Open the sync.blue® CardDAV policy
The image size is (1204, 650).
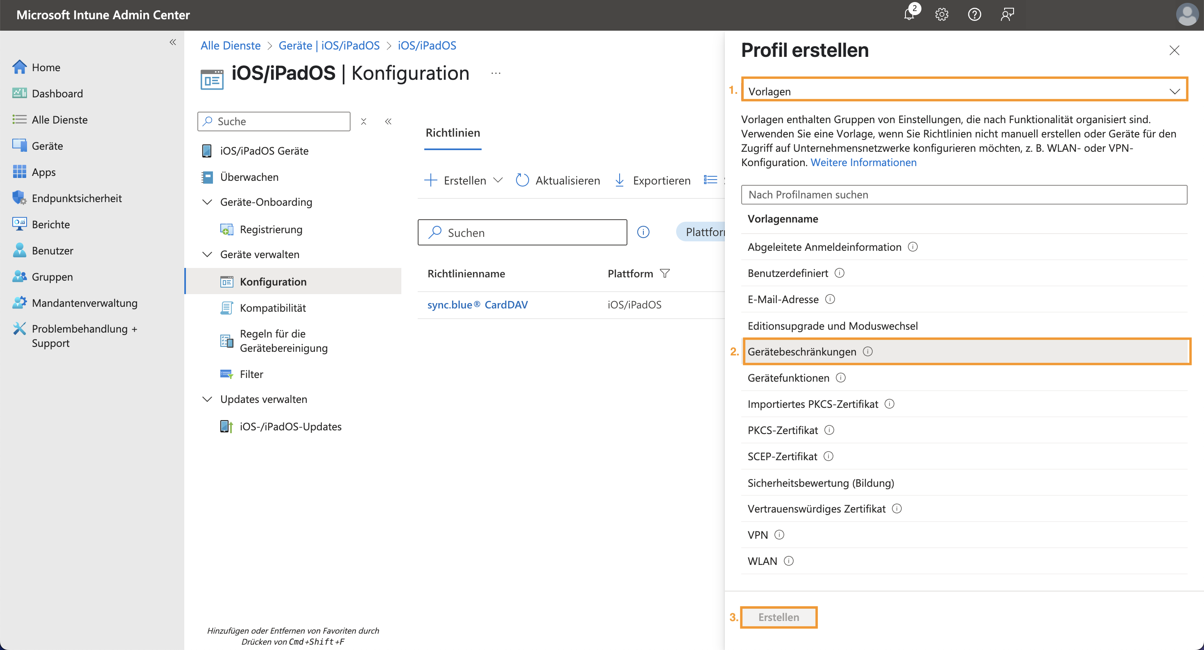[x=477, y=304]
